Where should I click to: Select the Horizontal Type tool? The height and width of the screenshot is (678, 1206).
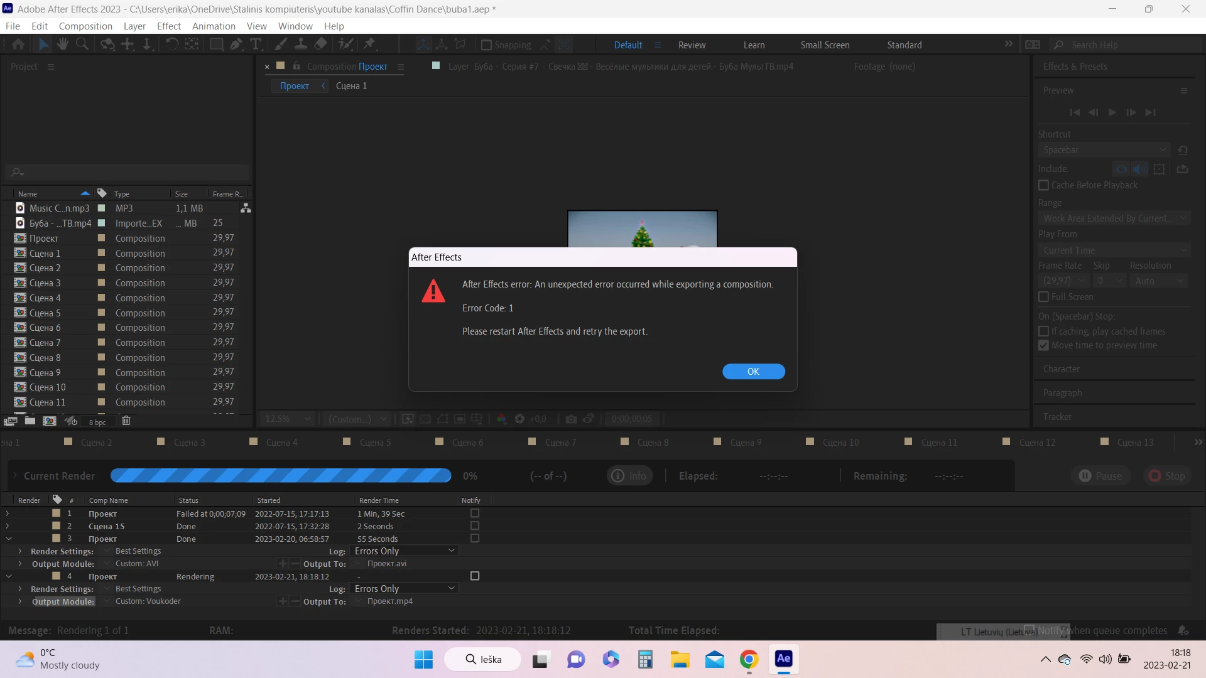pyautogui.click(x=256, y=44)
